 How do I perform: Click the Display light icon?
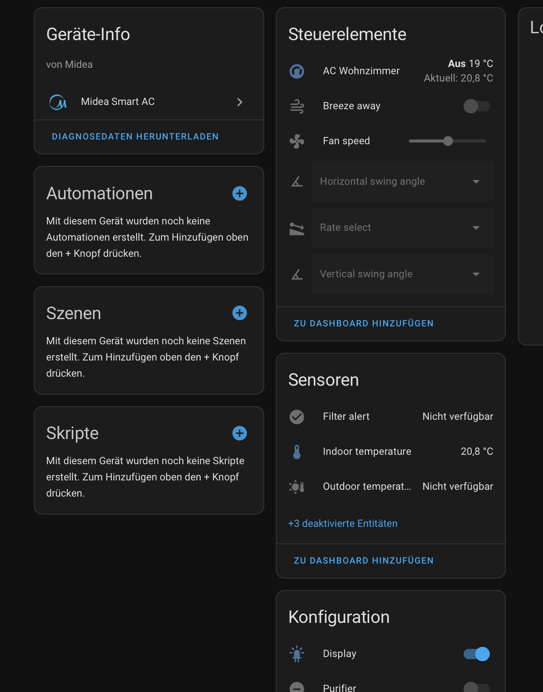pyautogui.click(x=297, y=654)
